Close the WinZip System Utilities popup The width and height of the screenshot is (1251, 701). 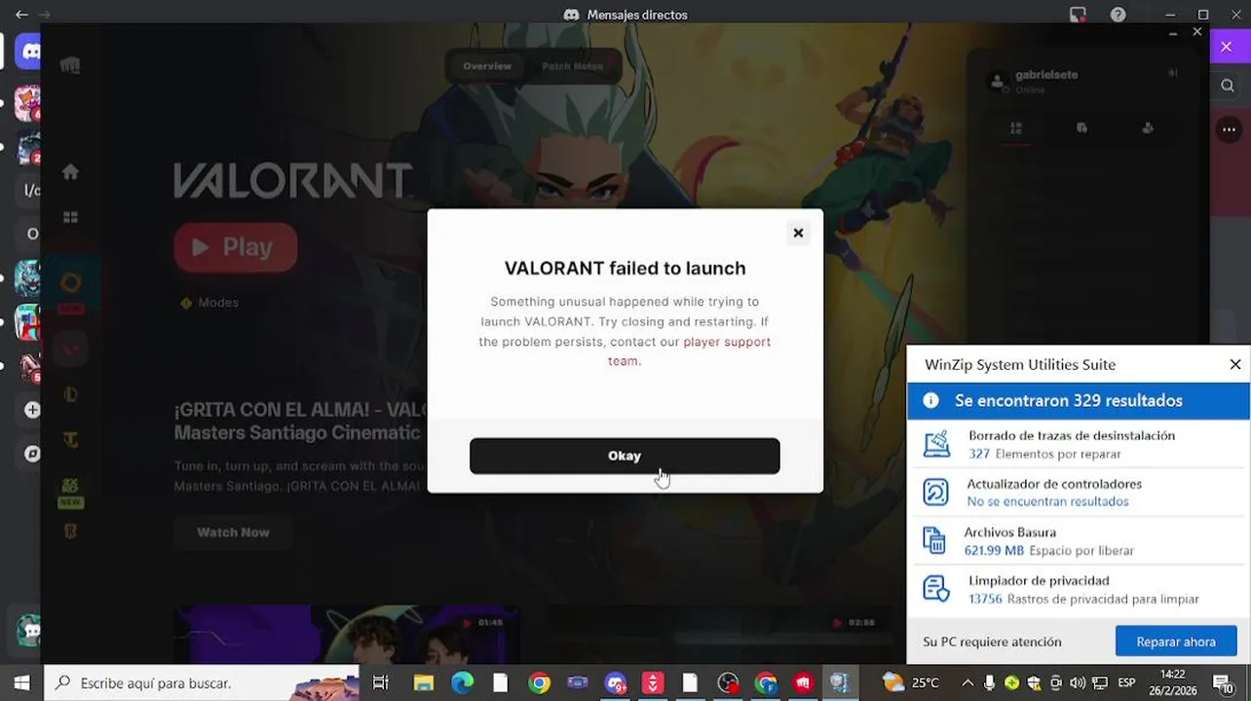(x=1235, y=364)
